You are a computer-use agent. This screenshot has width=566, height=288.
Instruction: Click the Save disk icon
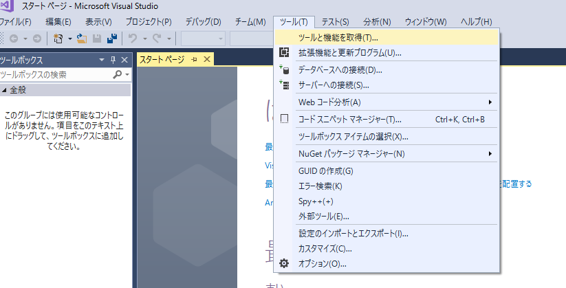(x=97, y=38)
